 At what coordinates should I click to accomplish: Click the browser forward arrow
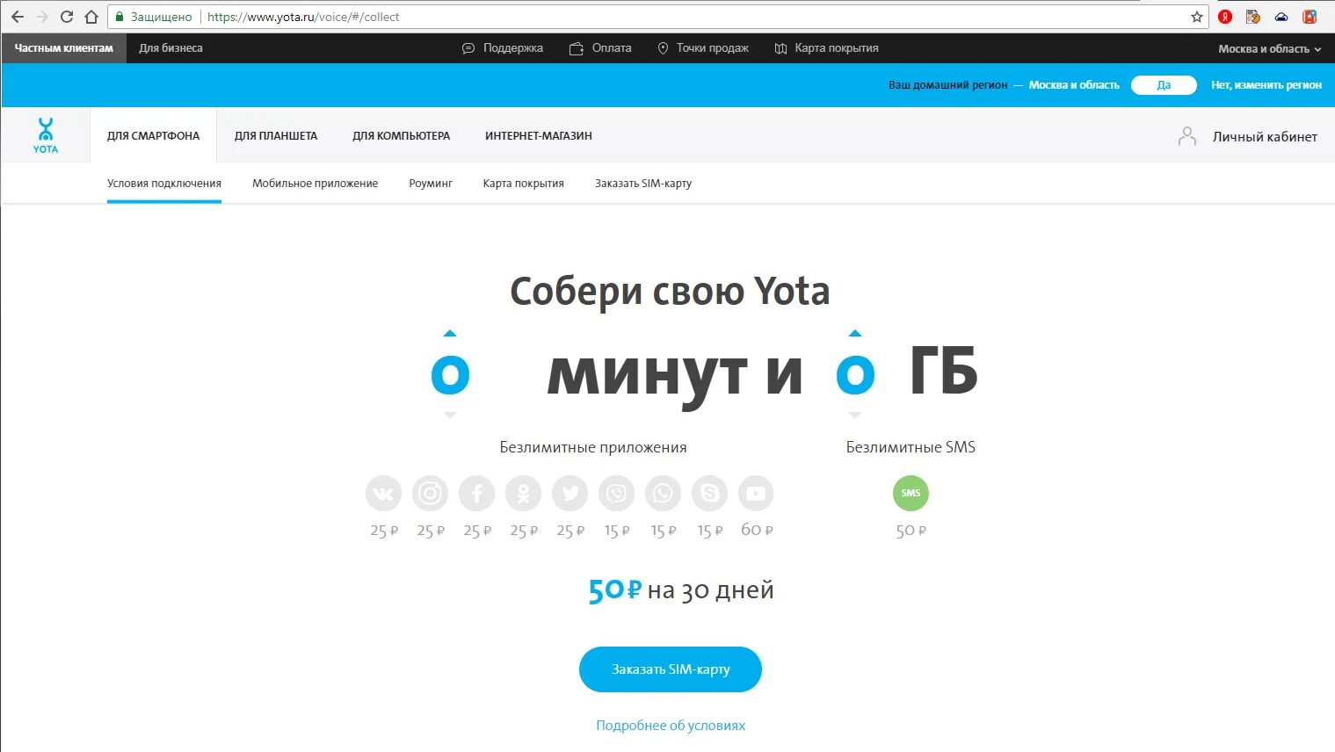pyautogui.click(x=41, y=17)
